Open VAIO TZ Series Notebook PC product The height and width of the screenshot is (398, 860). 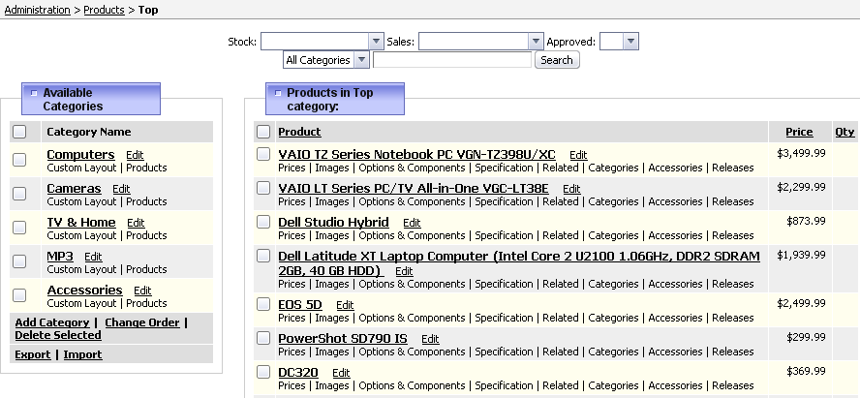tap(416, 155)
